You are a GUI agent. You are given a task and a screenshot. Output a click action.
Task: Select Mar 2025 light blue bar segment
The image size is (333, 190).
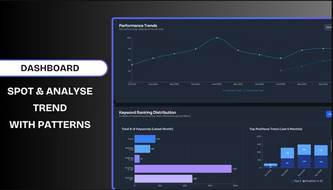pyautogui.click(x=304, y=150)
